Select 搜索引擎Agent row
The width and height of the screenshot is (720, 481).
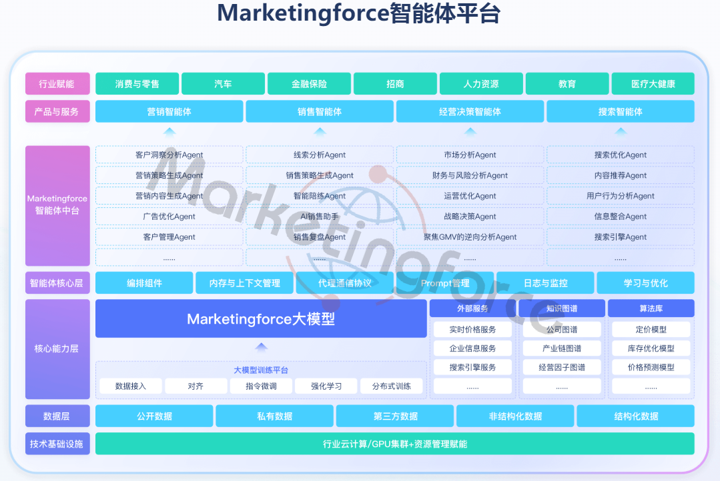621,237
